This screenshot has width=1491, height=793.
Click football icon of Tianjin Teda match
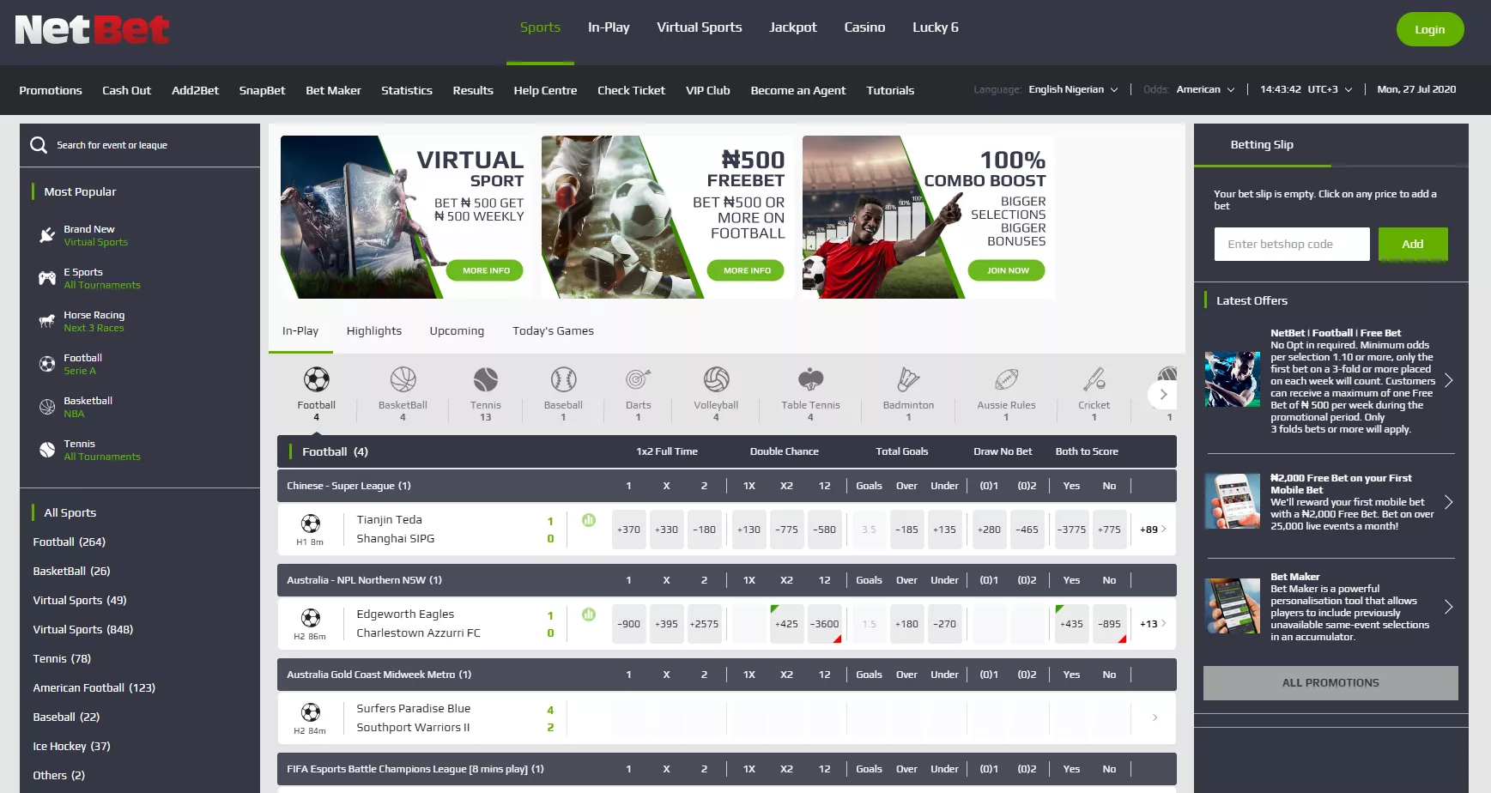[x=311, y=523]
